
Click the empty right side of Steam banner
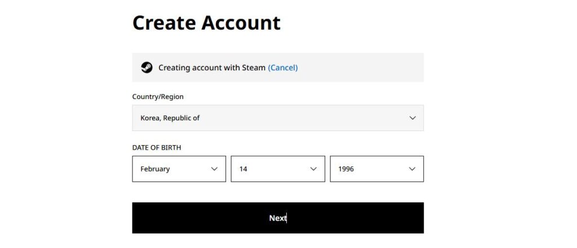(x=366, y=67)
